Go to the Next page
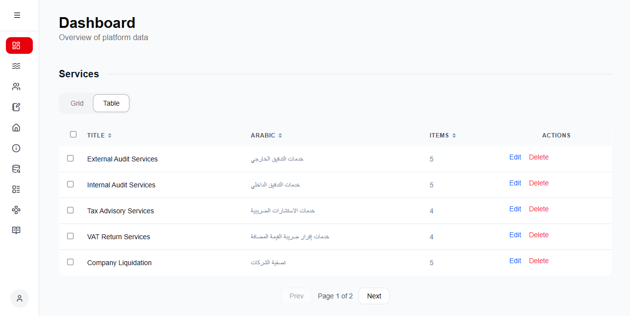The width and height of the screenshot is (630, 316). point(374,296)
